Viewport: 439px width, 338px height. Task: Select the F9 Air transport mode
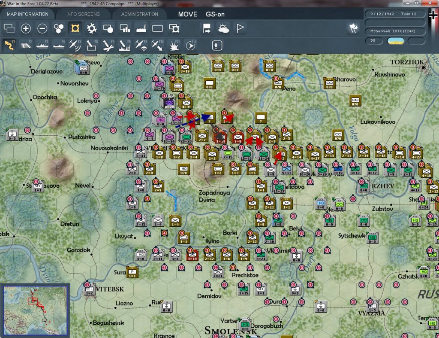141,46
